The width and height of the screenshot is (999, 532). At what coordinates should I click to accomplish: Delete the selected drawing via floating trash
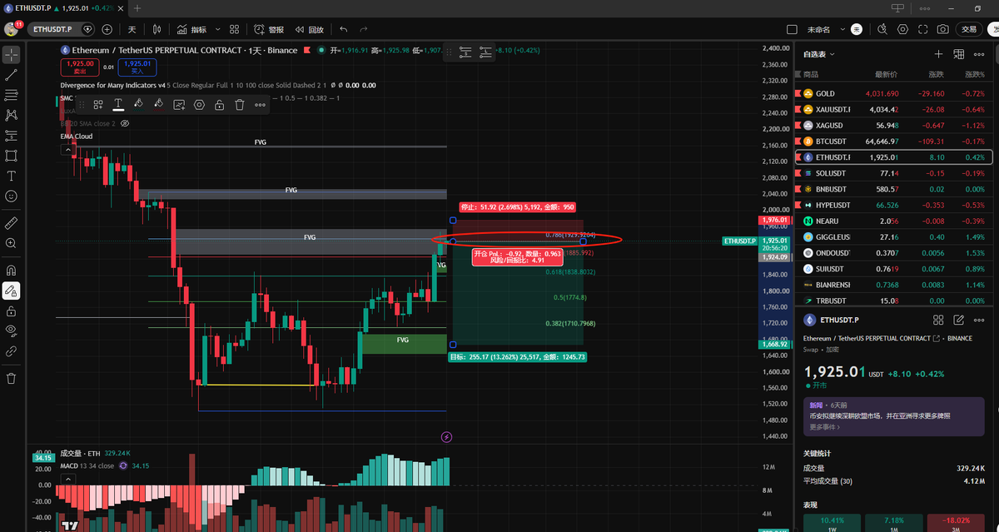(x=240, y=105)
